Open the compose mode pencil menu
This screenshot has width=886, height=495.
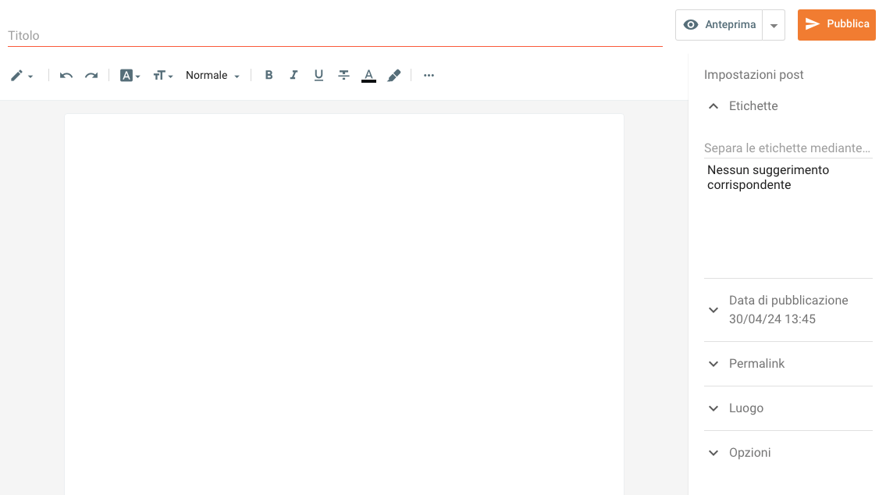22,75
